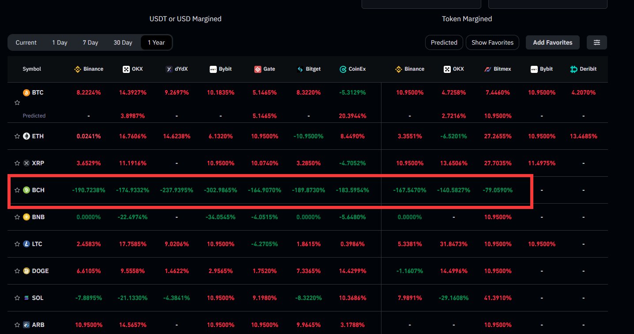Favorite XRP with its star icon
The image size is (634, 334).
(17, 163)
